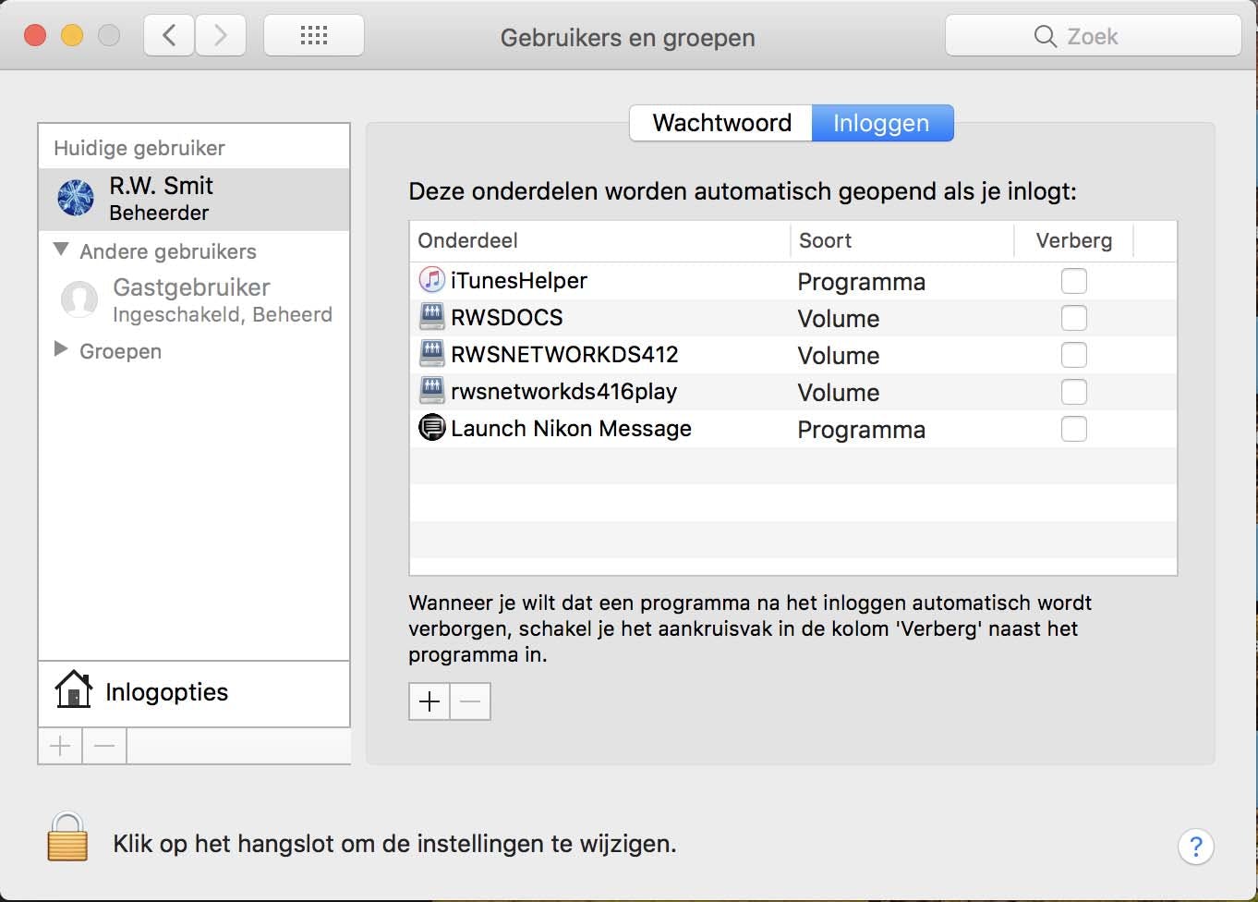Screen dimensions: 1258x902
Task: Select Gastgebruiker in the user list
Action: tap(194, 300)
